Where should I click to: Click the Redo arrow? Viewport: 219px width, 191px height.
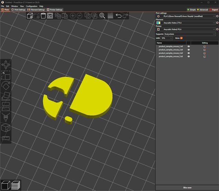(125, 15)
